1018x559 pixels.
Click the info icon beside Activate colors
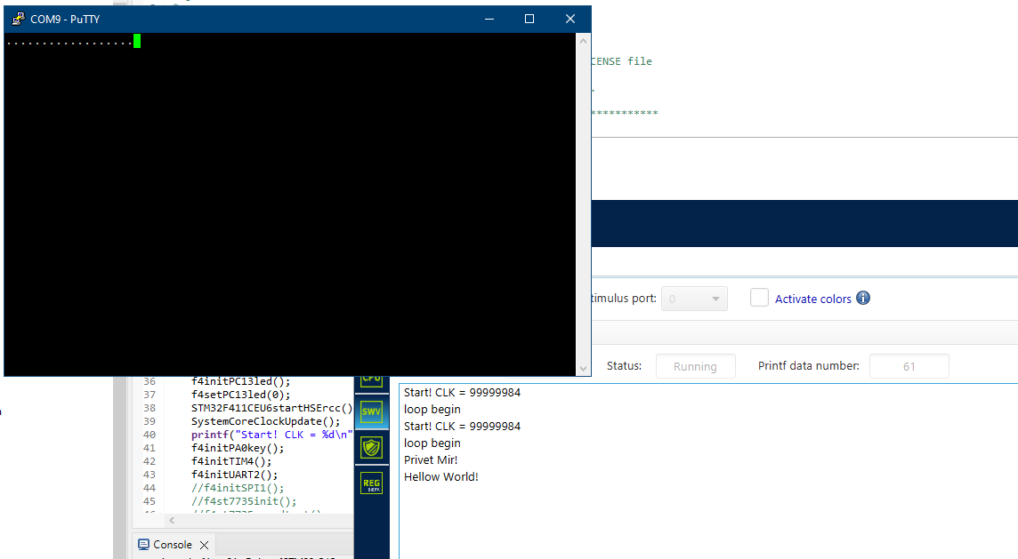coord(863,299)
